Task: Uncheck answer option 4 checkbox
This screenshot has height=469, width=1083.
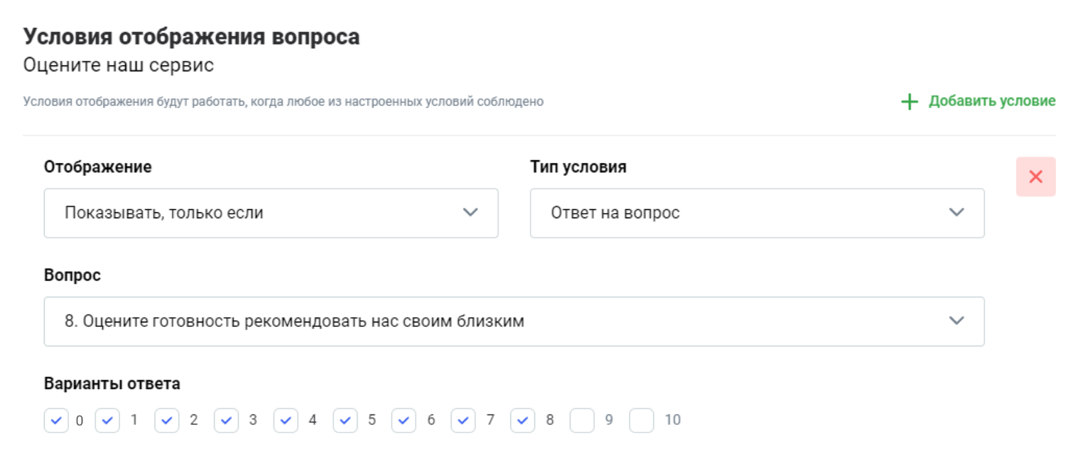Action: pos(286,421)
